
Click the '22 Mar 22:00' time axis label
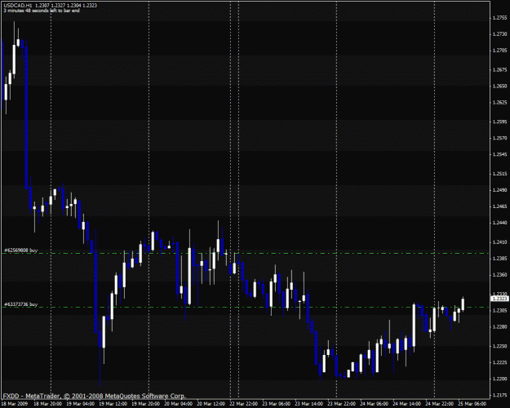click(244, 404)
